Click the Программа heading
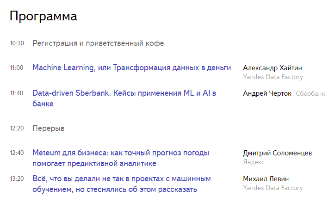Viewport: 335px width, 203px height. tap(43, 16)
